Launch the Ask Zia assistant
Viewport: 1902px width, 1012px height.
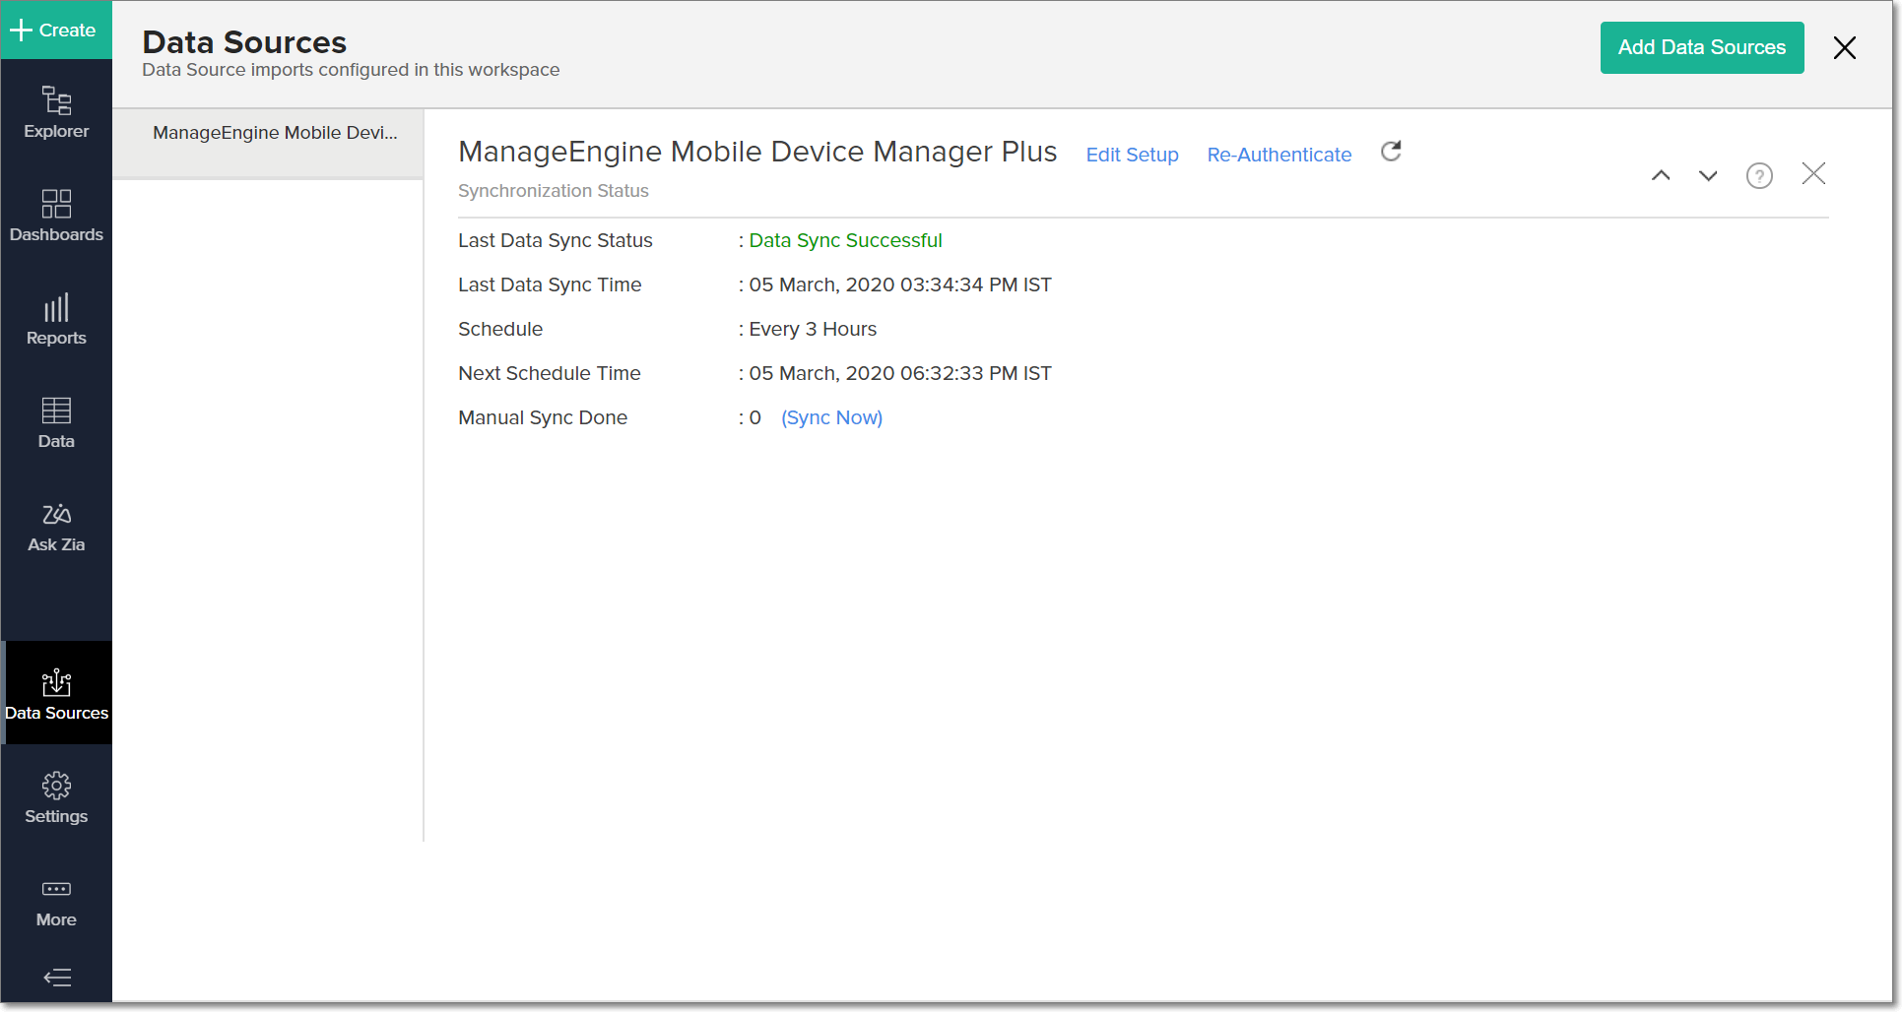click(56, 526)
